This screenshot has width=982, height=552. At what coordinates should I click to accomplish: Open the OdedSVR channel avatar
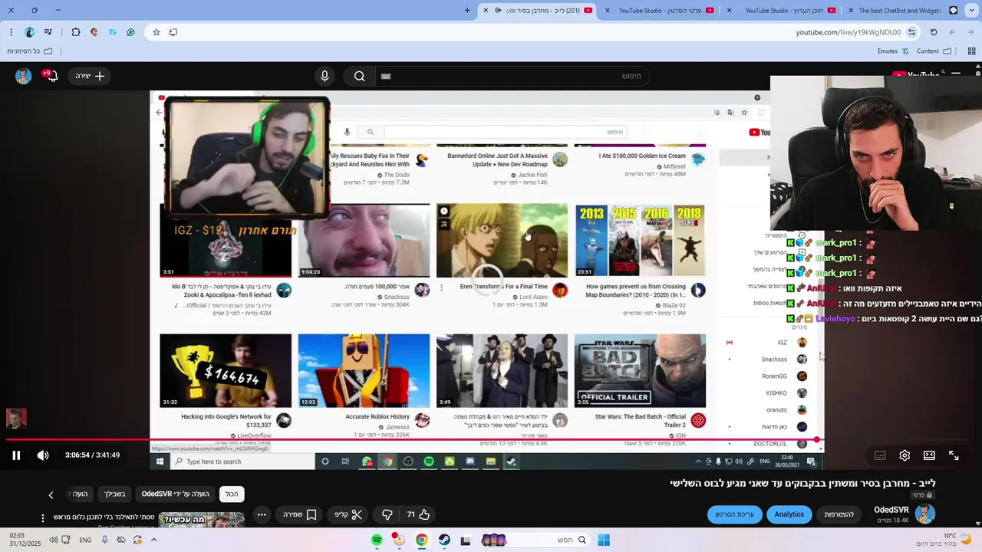point(925,514)
